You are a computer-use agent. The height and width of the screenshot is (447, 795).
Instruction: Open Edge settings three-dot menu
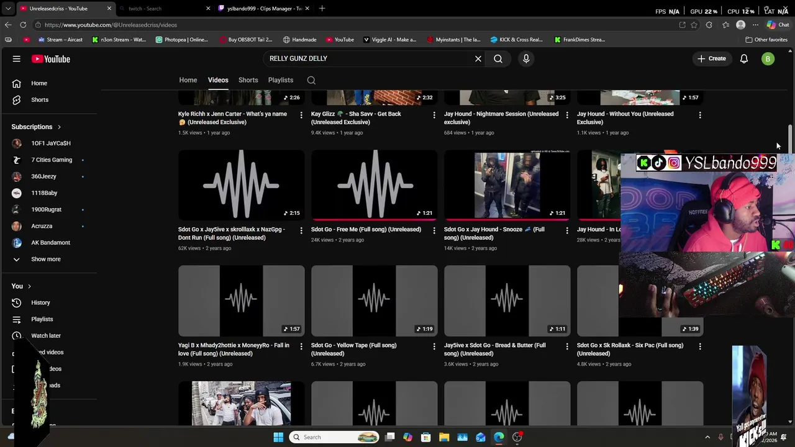tap(755, 25)
